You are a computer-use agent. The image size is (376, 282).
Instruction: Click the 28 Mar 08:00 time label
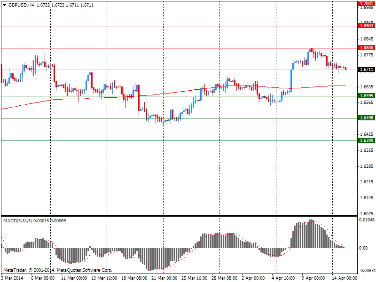(x=225, y=278)
